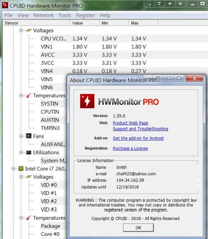
Task: Select the CPUTIN temperature row
Action: (54, 112)
